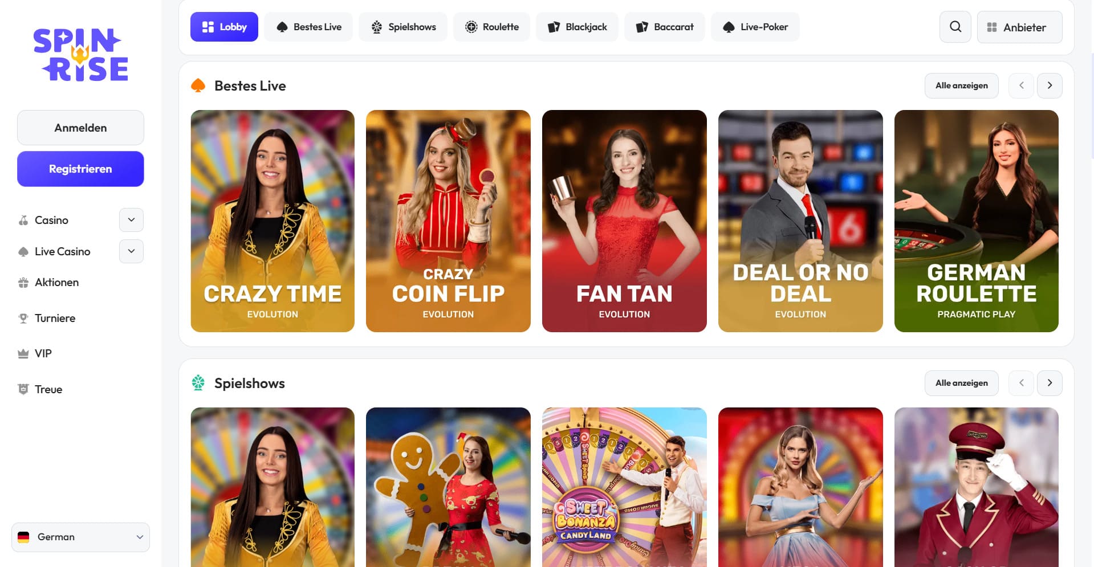Expand the Live Casino submenu chevron

131,251
